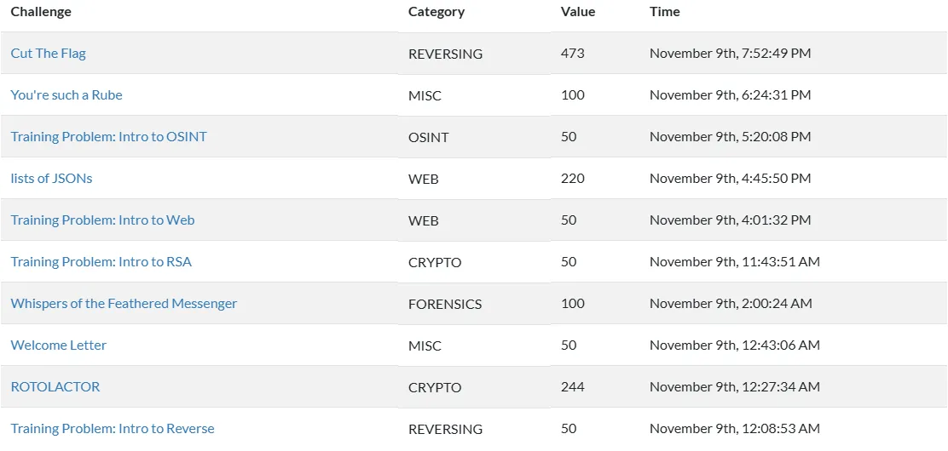The width and height of the screenshot is (948, 451).
Task: Click the 244 point value cell
Action: tap(573, 387)
